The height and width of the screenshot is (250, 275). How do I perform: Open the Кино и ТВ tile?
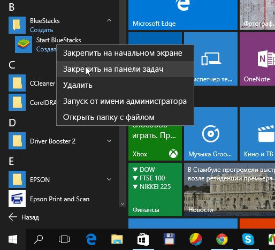[x=257, y=134]
